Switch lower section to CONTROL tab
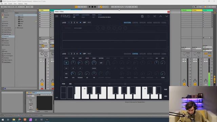 135,54
